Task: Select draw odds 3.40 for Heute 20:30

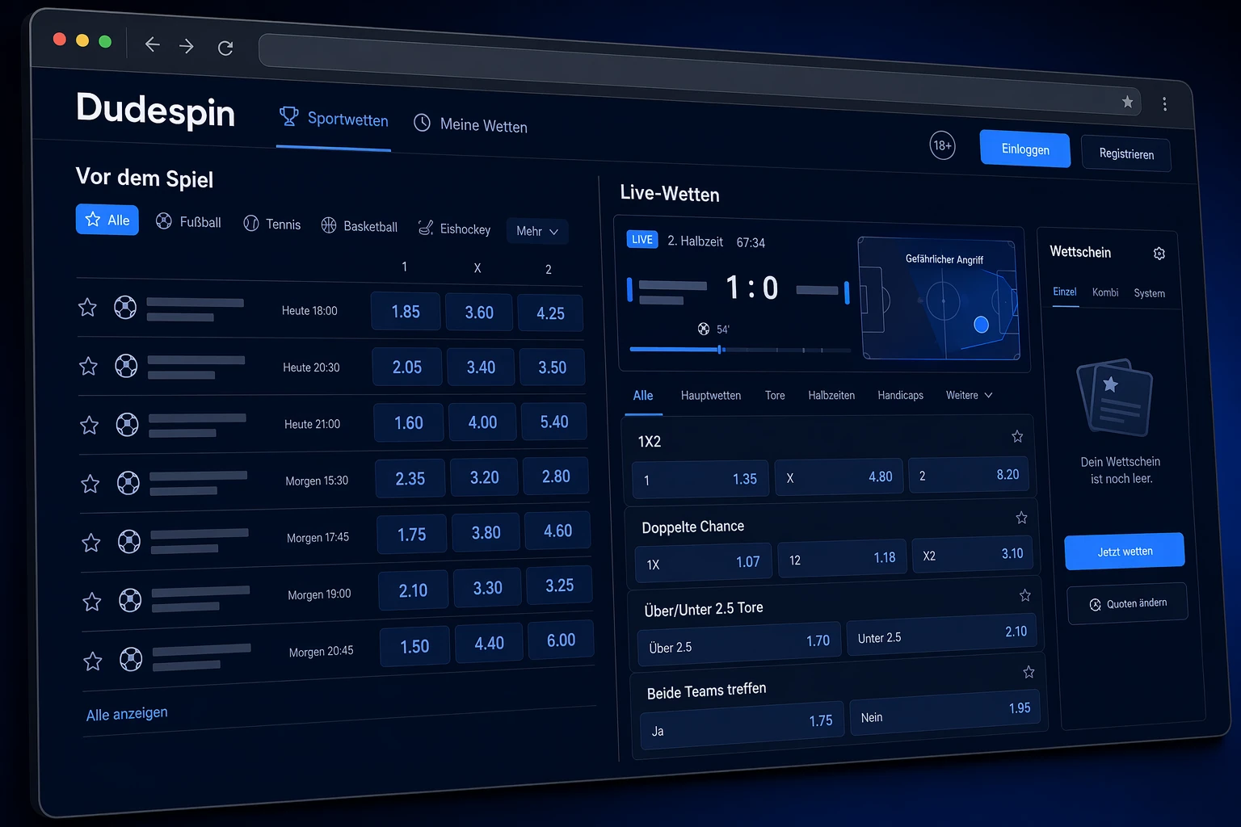Action: click(481, 367)
